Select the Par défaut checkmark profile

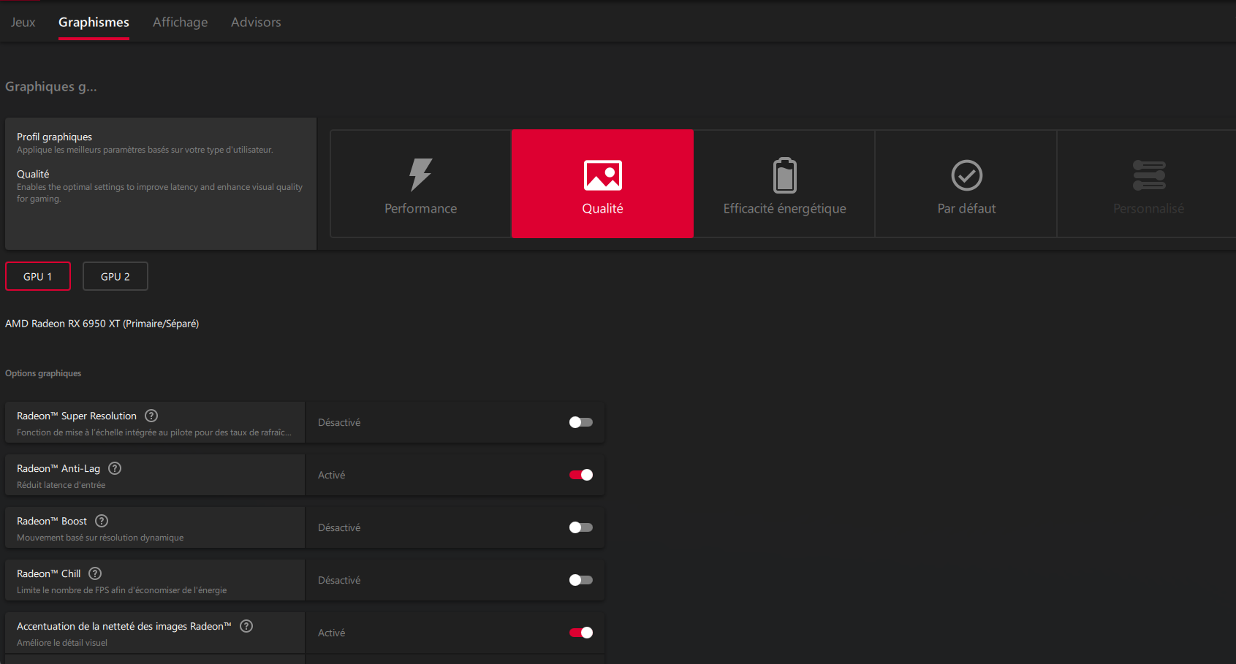click(966, 184)
